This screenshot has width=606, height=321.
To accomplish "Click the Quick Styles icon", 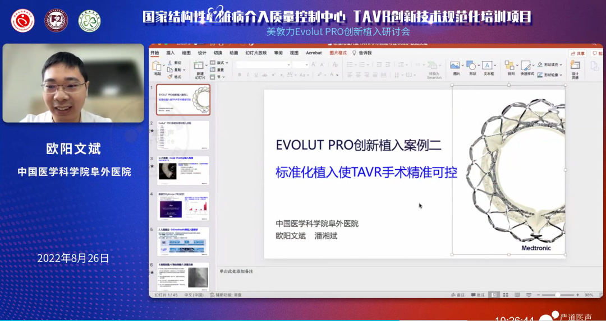I will tap(526, 65).
